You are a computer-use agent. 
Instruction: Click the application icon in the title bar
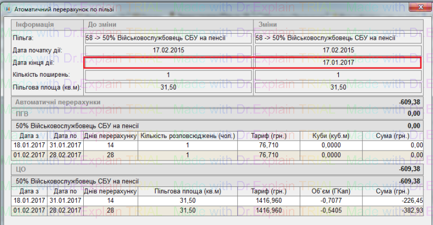click(7, 9)
